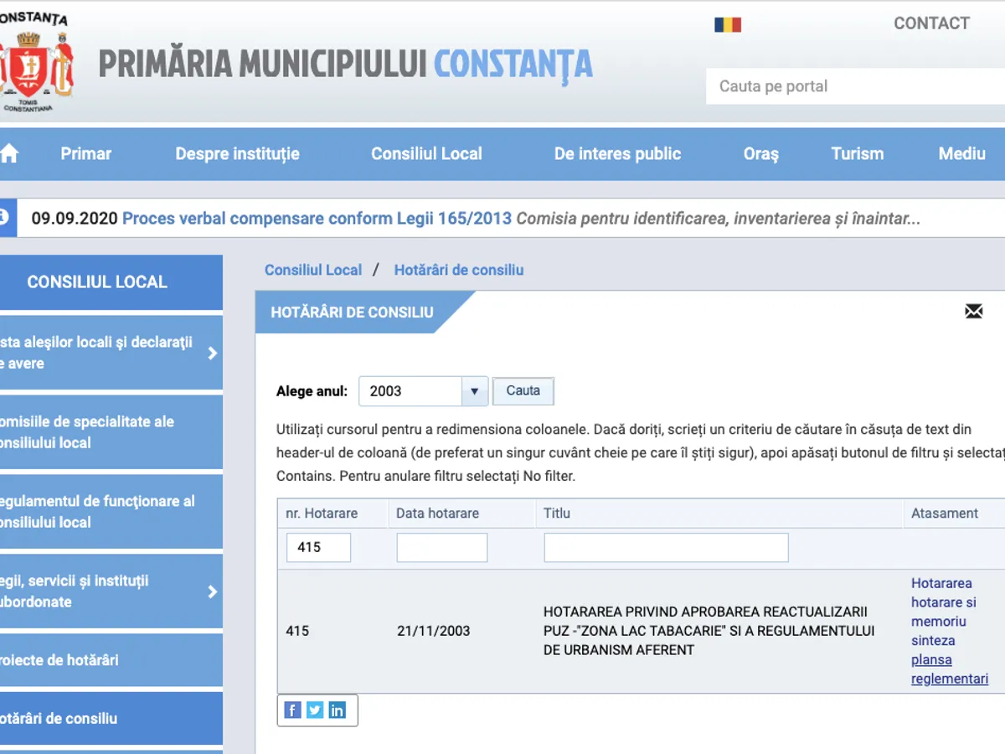The height and width of the screenshot is (754, 1005).
Task: Click the Romanian flag language icon
Action: [728, 24]
